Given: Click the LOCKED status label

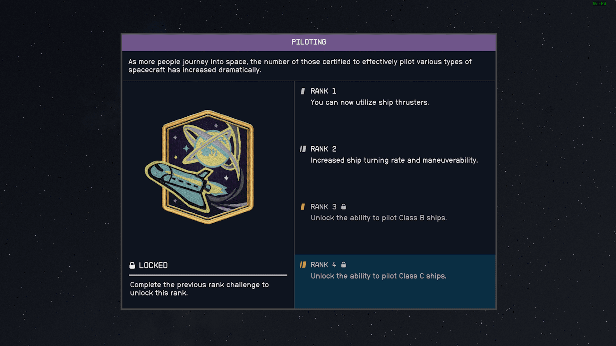Looking at the screenshot, I should [153, 265].
